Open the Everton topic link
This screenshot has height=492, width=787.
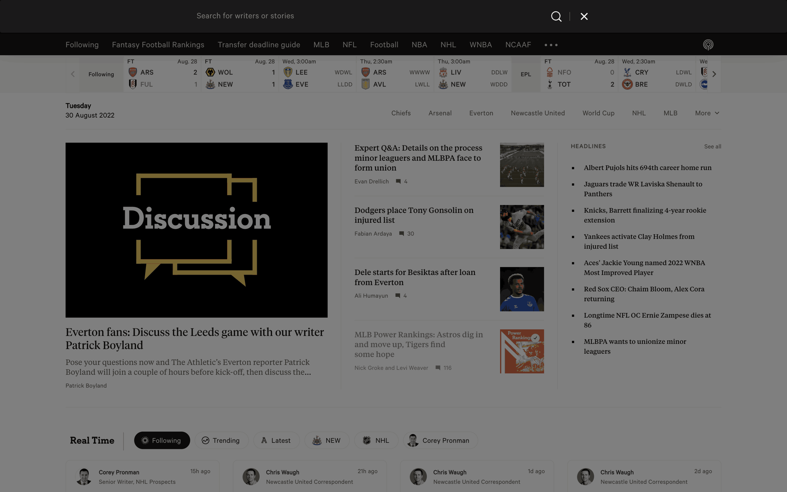point(481,113)
